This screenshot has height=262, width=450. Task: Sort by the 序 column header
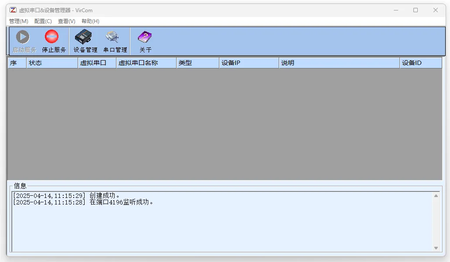(17, 63)
